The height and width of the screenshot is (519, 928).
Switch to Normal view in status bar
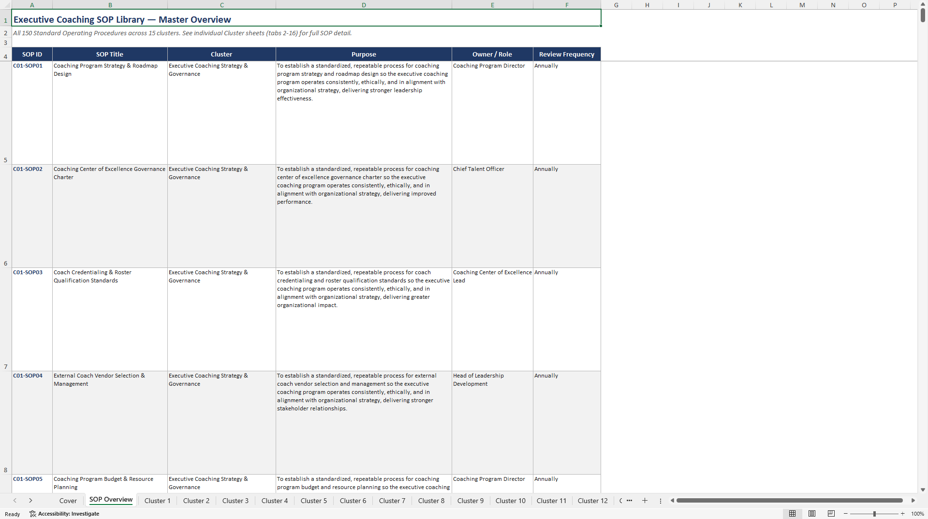792,514
